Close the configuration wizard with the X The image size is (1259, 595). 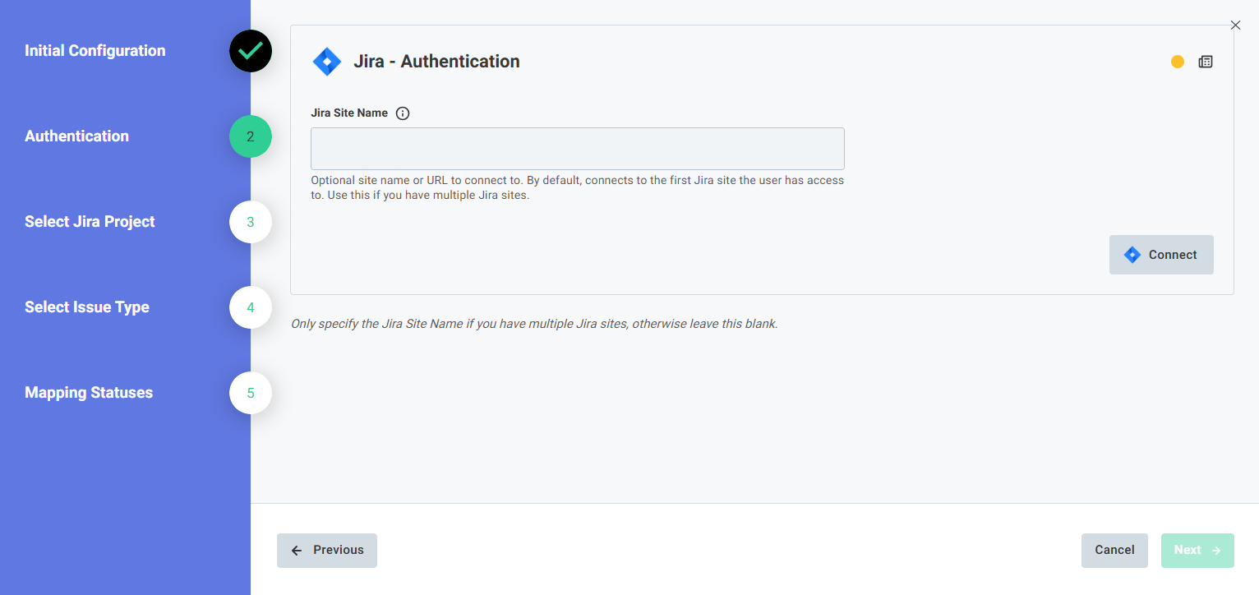coord(1235,25)
